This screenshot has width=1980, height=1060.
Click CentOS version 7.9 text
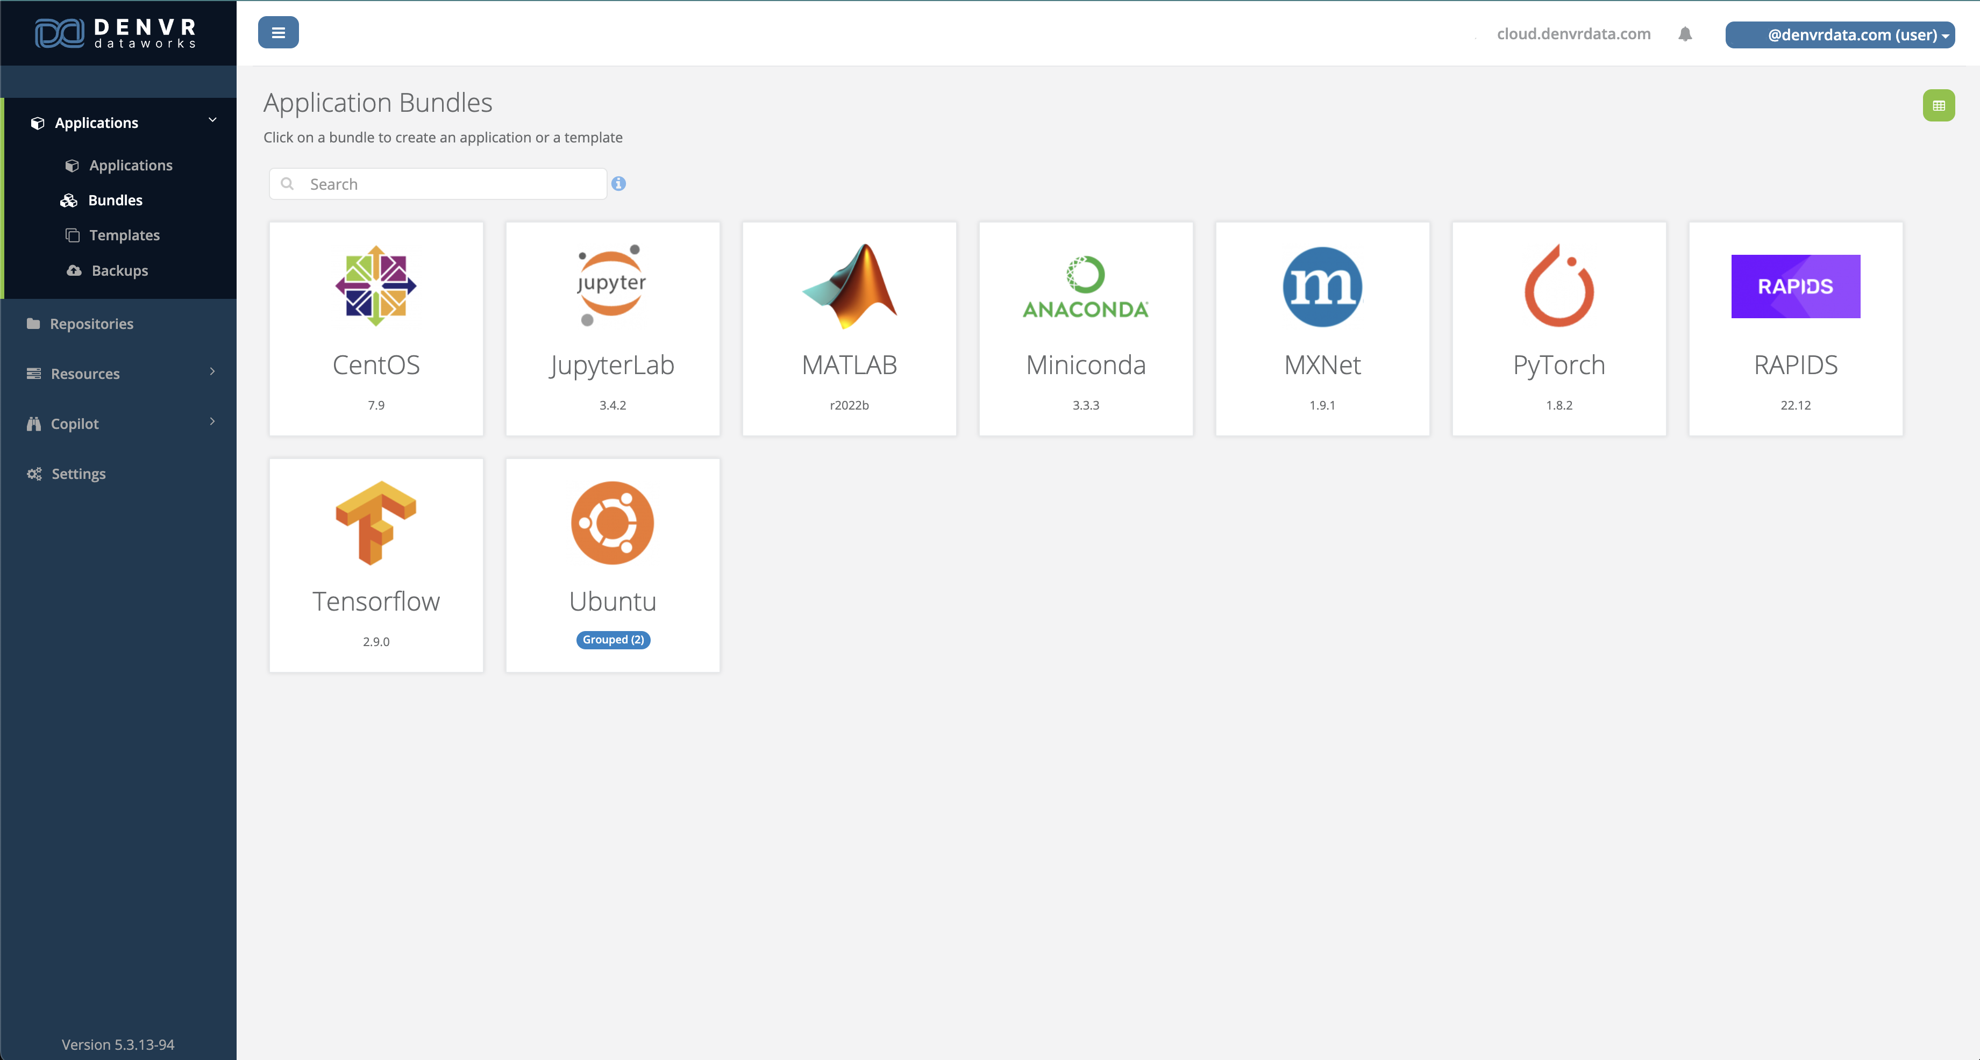pos(376,405)
